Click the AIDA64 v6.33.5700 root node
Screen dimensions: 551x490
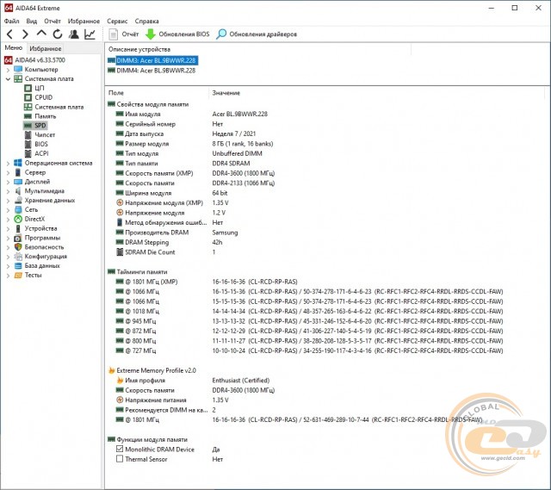(40, 60)
